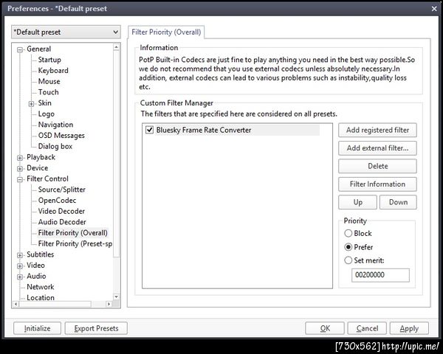Select Mouse in the settings tree
443x354 pixels.
click(x=49, y=81)
